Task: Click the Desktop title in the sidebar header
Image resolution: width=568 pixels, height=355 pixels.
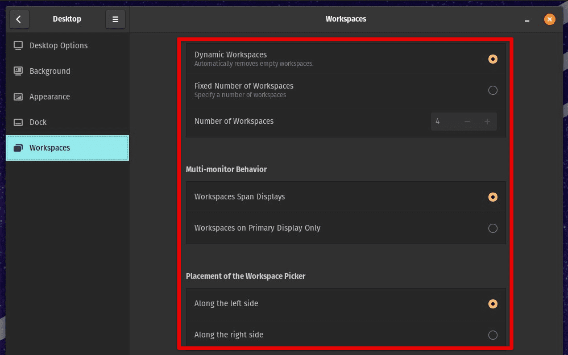Action: (x=67, y=19)
